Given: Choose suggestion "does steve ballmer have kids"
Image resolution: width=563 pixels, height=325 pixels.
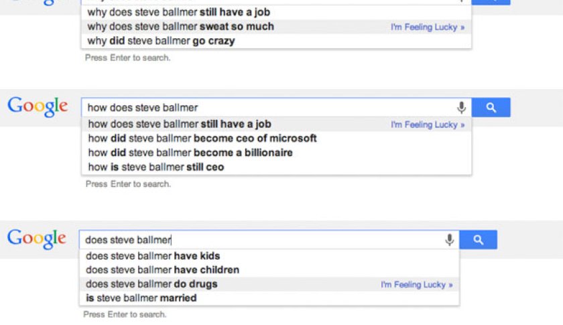Looking at the screenshot, I should pos(153,255).
